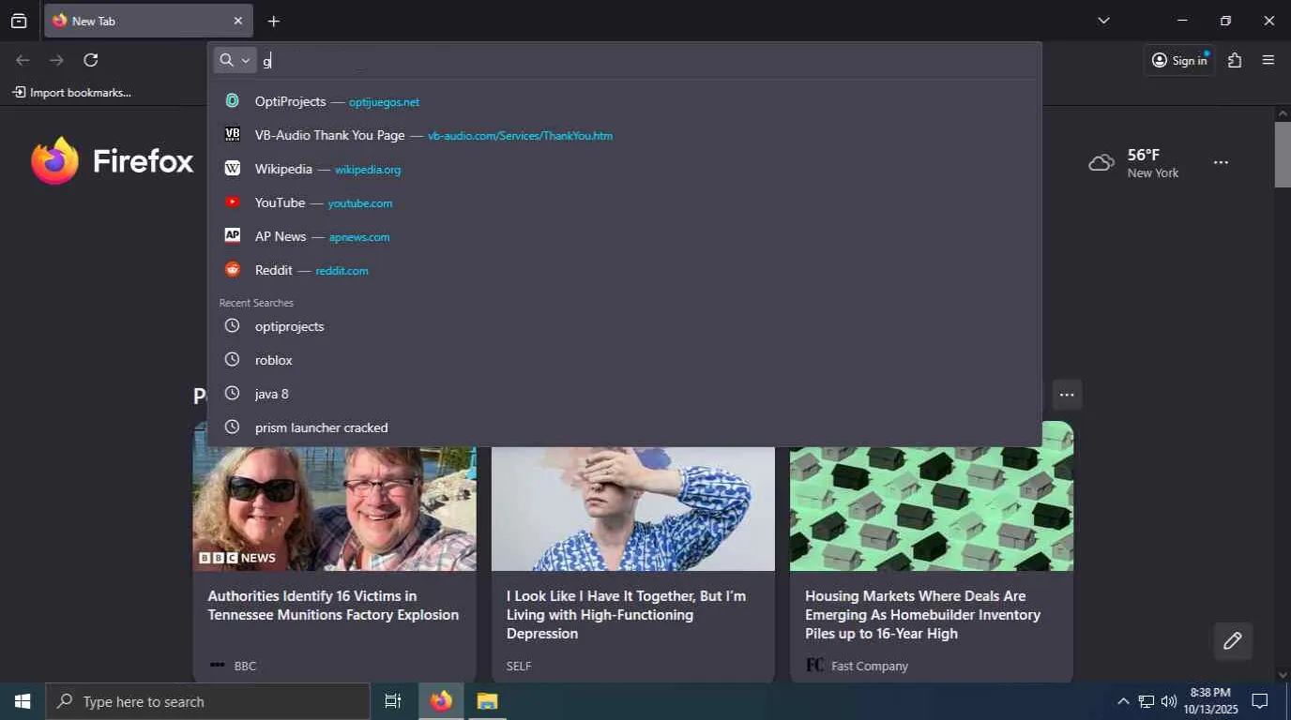Open a new tab with the plus button
1291x720 pixels.
[273, 21]
